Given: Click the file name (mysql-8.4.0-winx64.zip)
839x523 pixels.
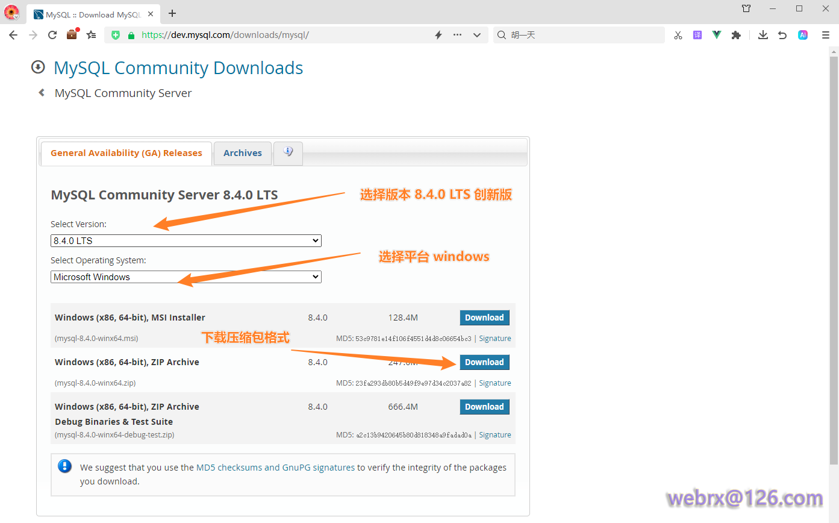Looking at the screenshot, I should [x=95, y=383].
